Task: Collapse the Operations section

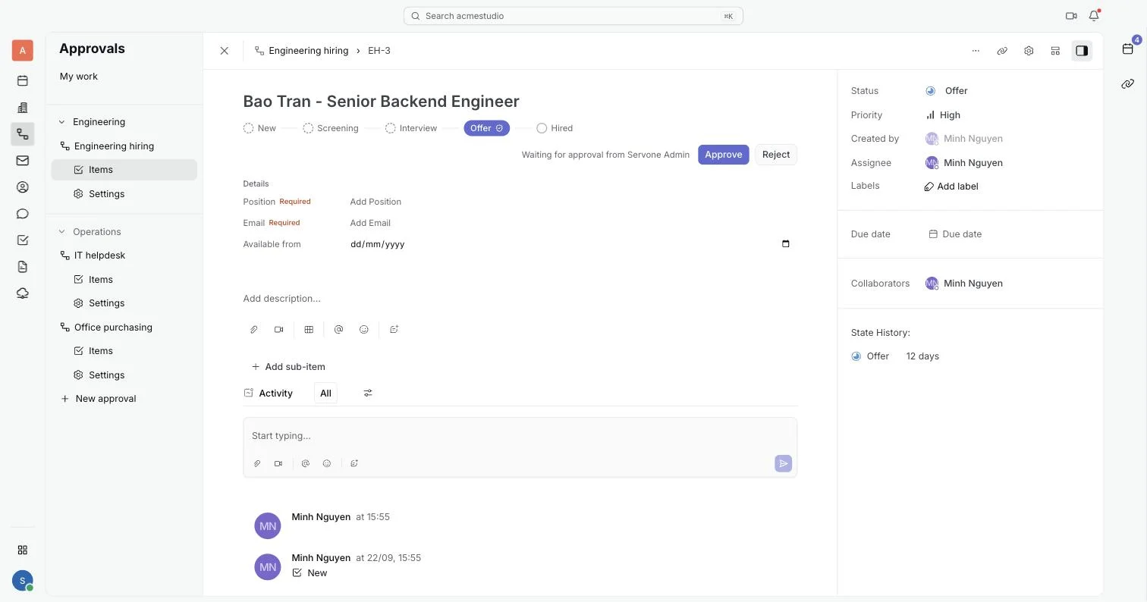Action: click(x=62, y=232)
